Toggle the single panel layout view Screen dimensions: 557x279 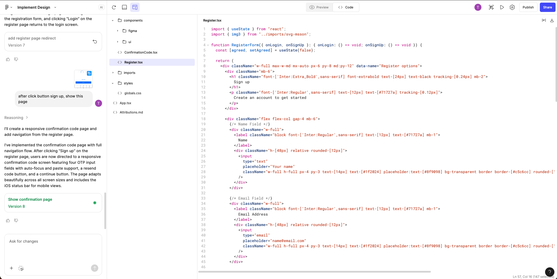pyautogui.click(x=124, y=7)
